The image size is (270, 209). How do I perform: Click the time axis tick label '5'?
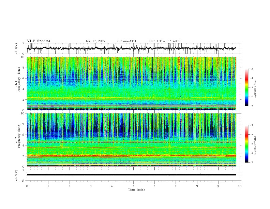click(x=133, y=186)
